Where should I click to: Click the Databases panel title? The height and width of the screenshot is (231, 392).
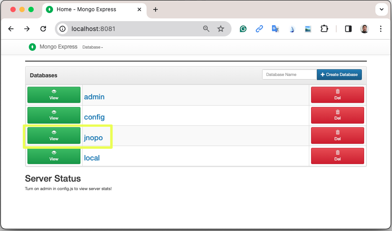44,75
